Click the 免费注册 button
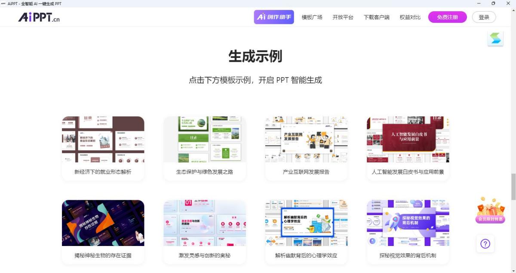 point(447,17)
